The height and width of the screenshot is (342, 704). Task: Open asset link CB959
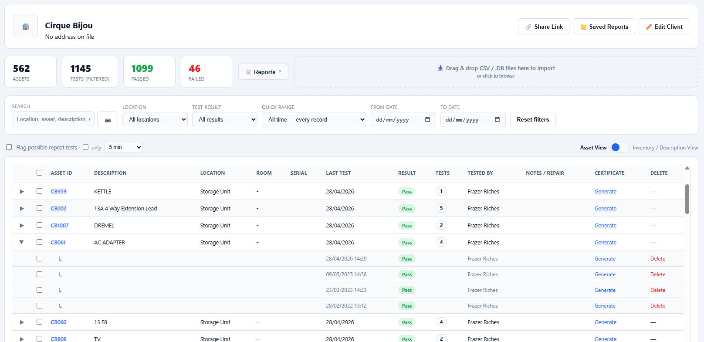pyautogui.click(x=58, y=192)
